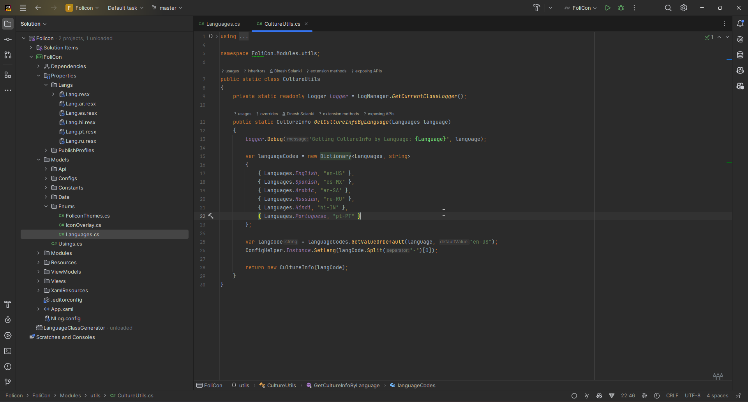Open the FoliCon run configuration dropdown
The height and width of the screenshot is (402, 748).
point(580,8)
